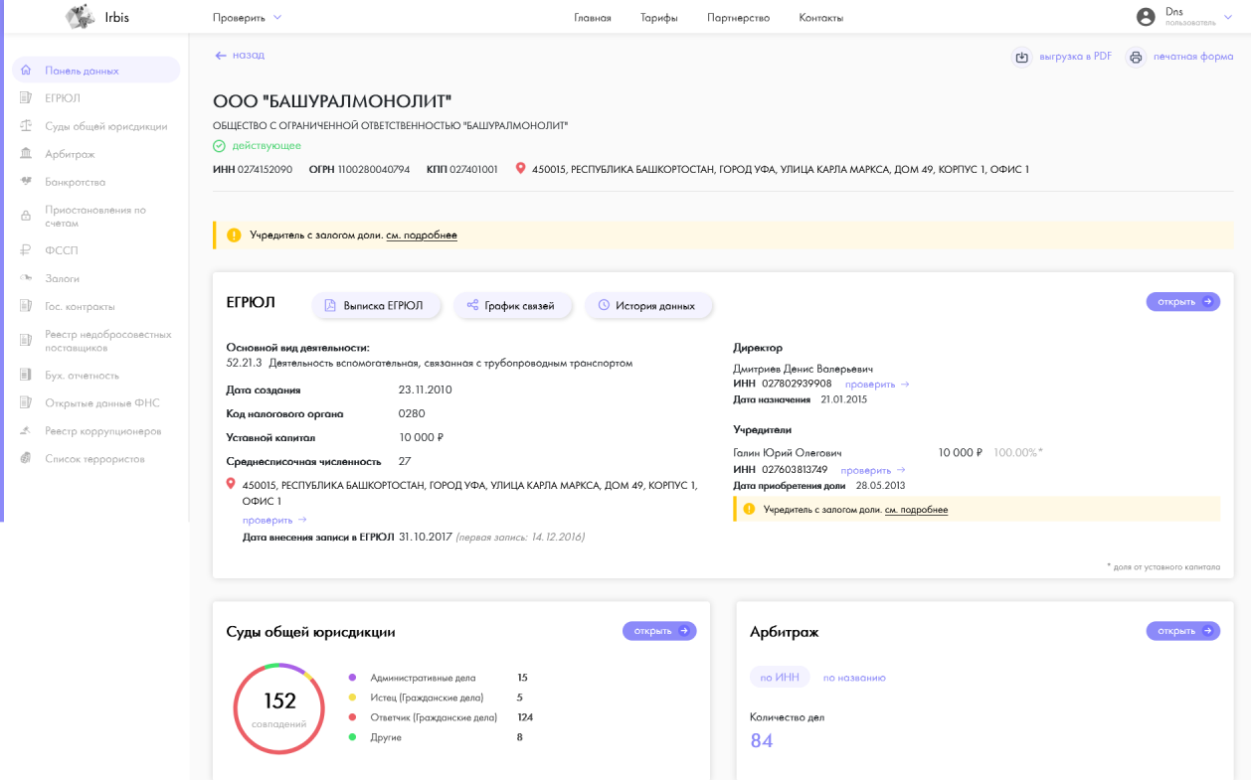Click the ruble icon beside ФССП
Screen dimensions: 1251x780
tap(26, 250)
